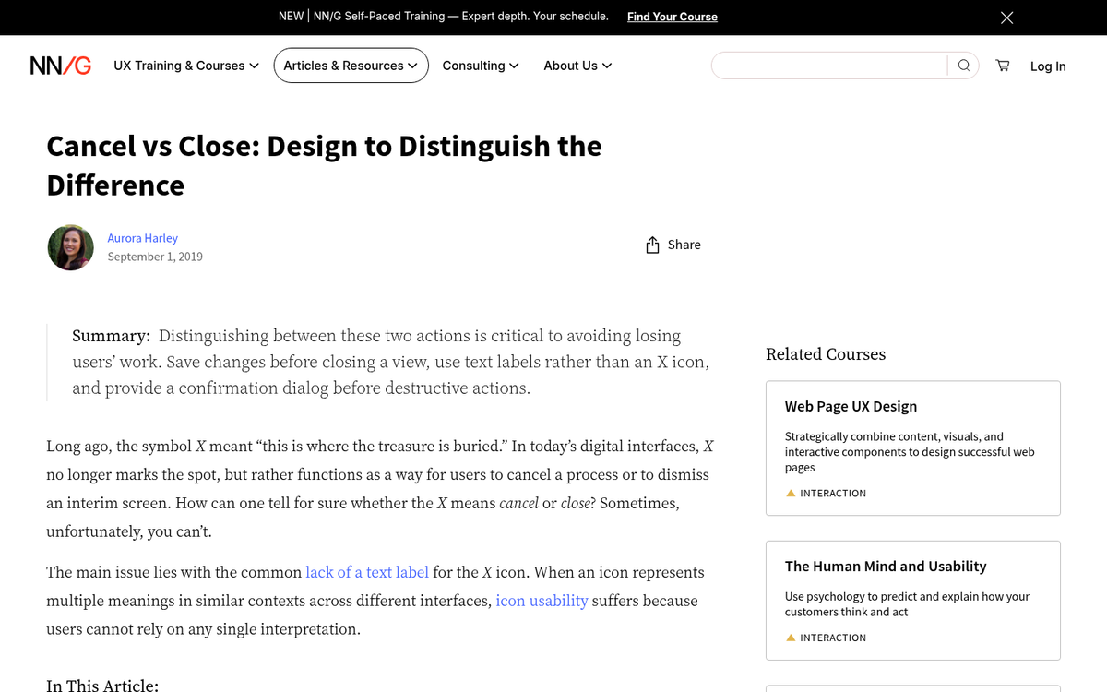Click Aurora Harley's profile photo
Screen dimensions: 1107x692
[x=70, y=247]
